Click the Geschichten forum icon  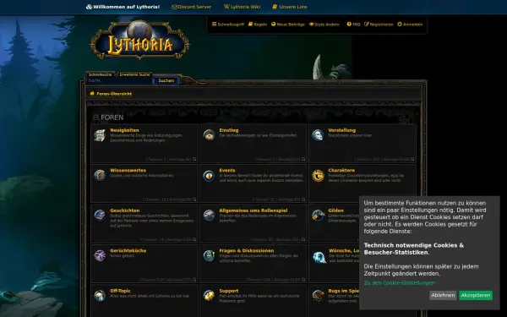[100, 215]
